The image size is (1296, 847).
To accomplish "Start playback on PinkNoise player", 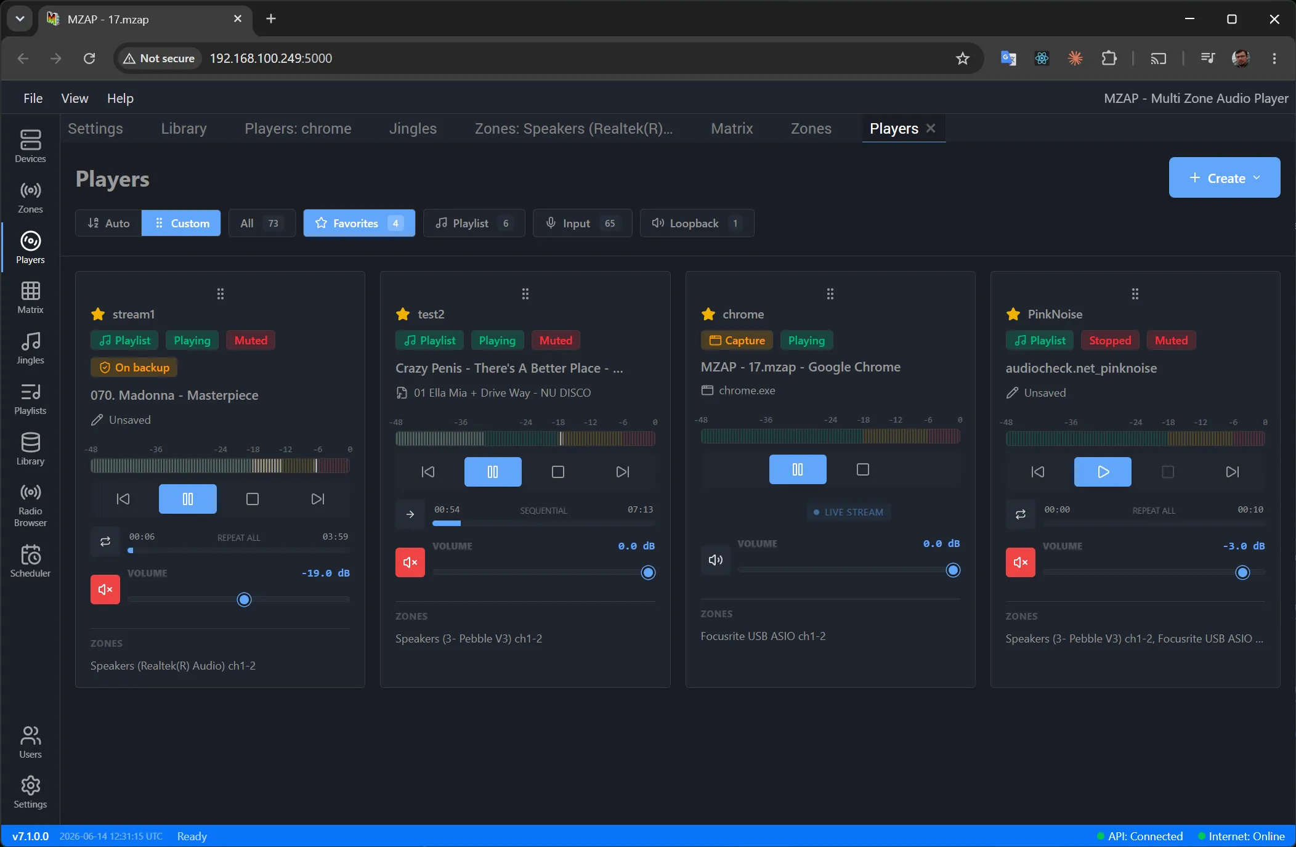I will pyautogui.click(x=1103, y=472).
